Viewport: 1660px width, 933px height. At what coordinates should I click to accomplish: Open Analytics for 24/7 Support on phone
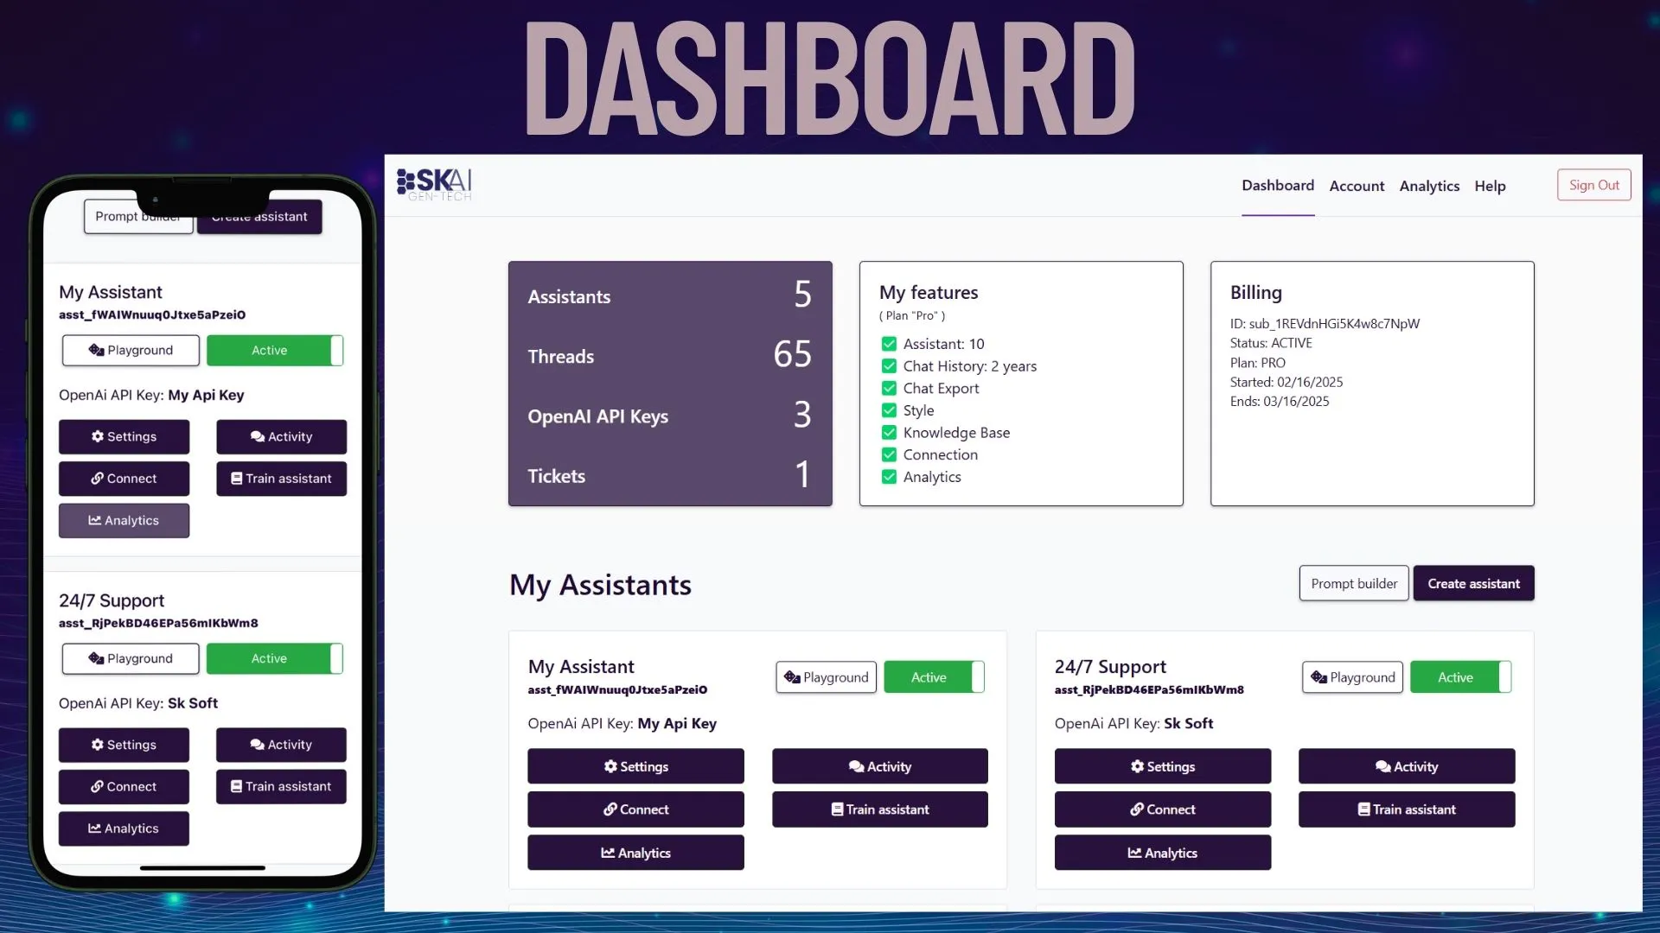tap(124, 828)
